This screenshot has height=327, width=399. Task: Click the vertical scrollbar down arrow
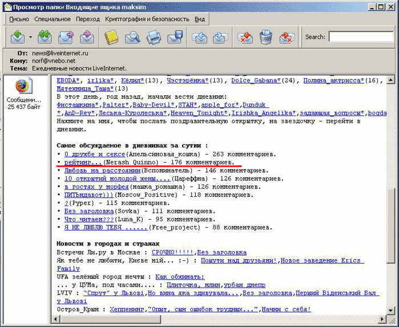coord(390,310)
